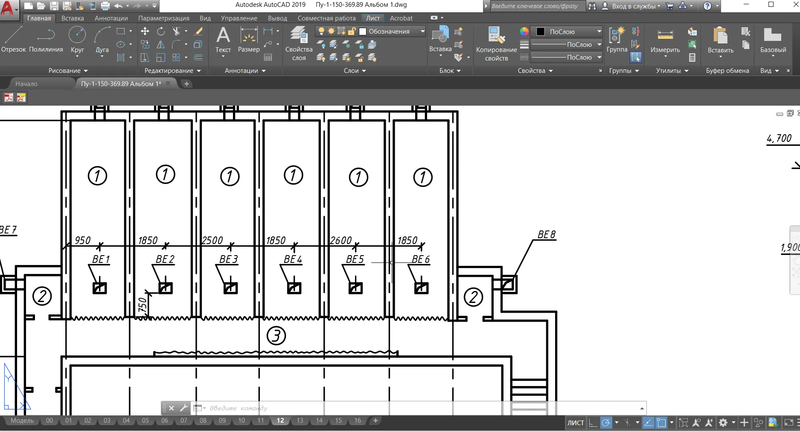Open the Обозначения layer dropdown
This screenshot has width=800, height=432.
(x=422, y=31)
